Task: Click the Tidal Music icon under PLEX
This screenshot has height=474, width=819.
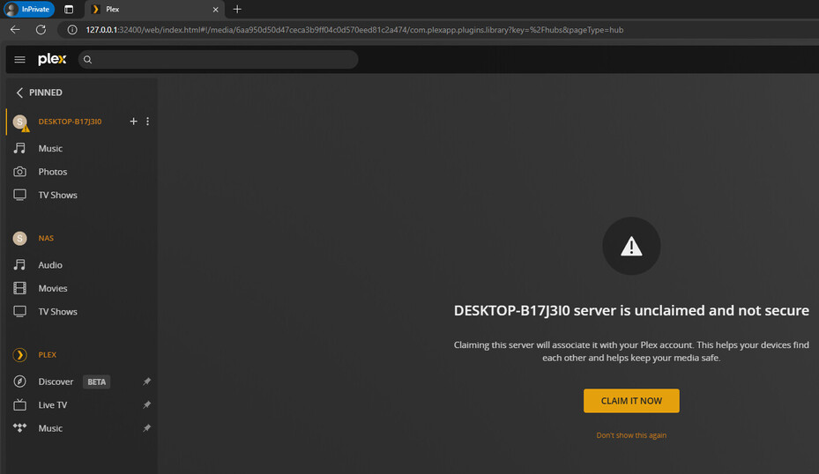Action: click(x=20, y=428)
